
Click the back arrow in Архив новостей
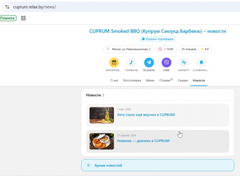(89, 165)
